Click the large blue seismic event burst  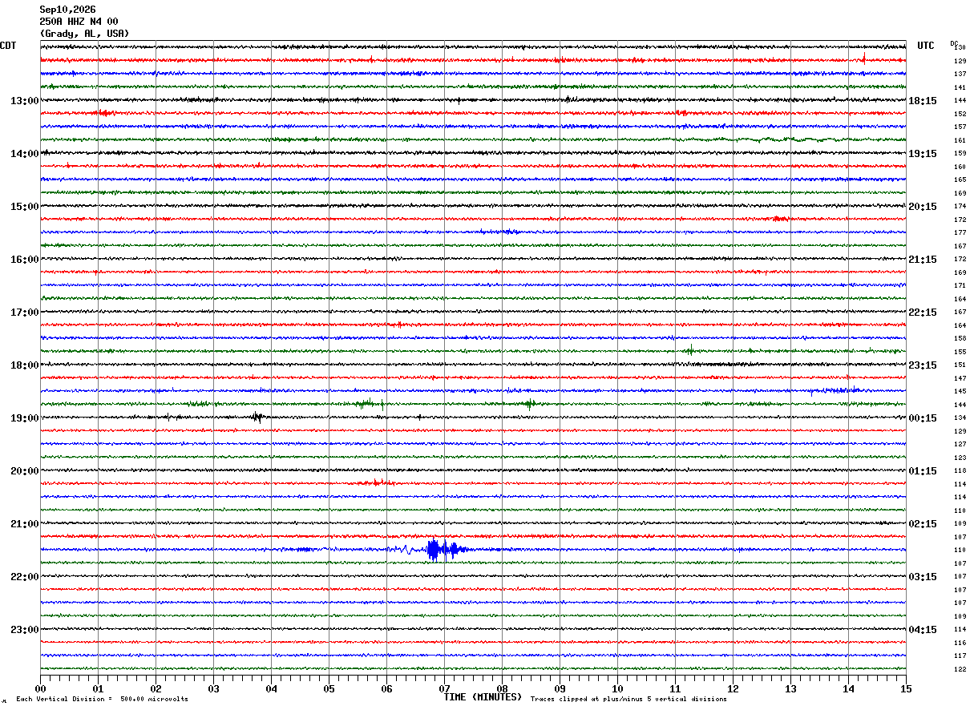pos(443,550)
